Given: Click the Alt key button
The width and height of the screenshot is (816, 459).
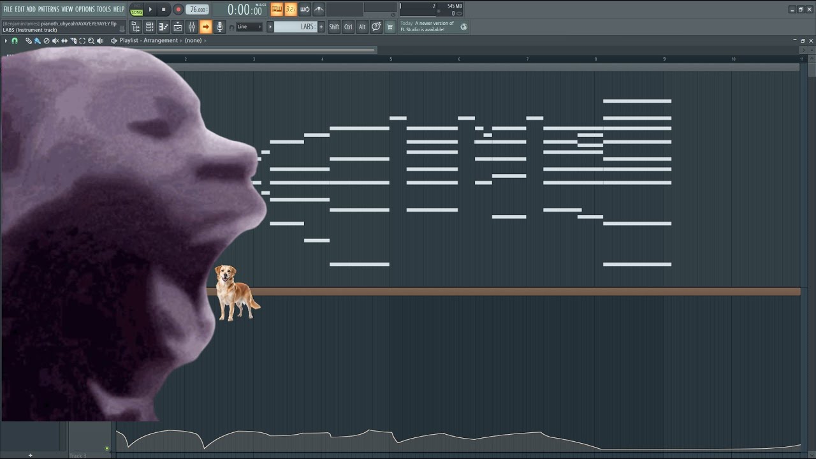Looking at the screenshot, I should click(x=362, y=27).
